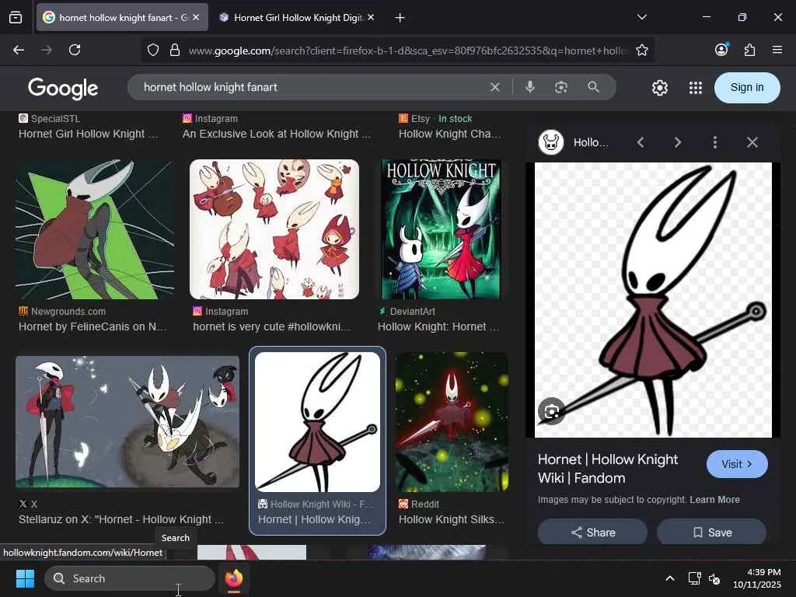Reload the current page
This screenshot has height=597, width=796.
[75, 50]
